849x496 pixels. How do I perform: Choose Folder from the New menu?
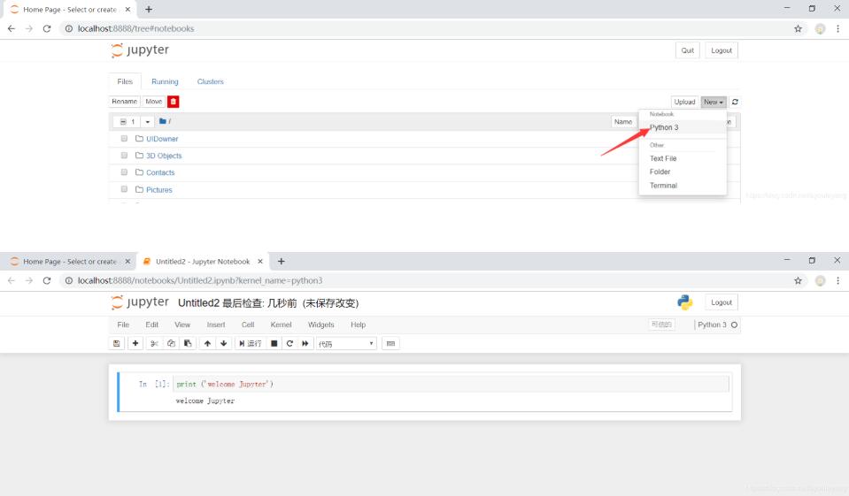tap(660, 172)
